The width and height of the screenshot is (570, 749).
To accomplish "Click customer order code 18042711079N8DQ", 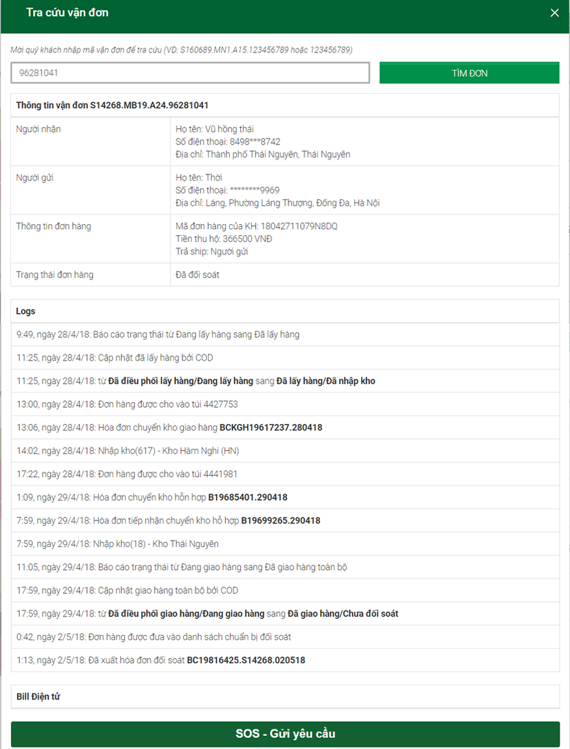I will pyautogui.click(x=299, y=226).
